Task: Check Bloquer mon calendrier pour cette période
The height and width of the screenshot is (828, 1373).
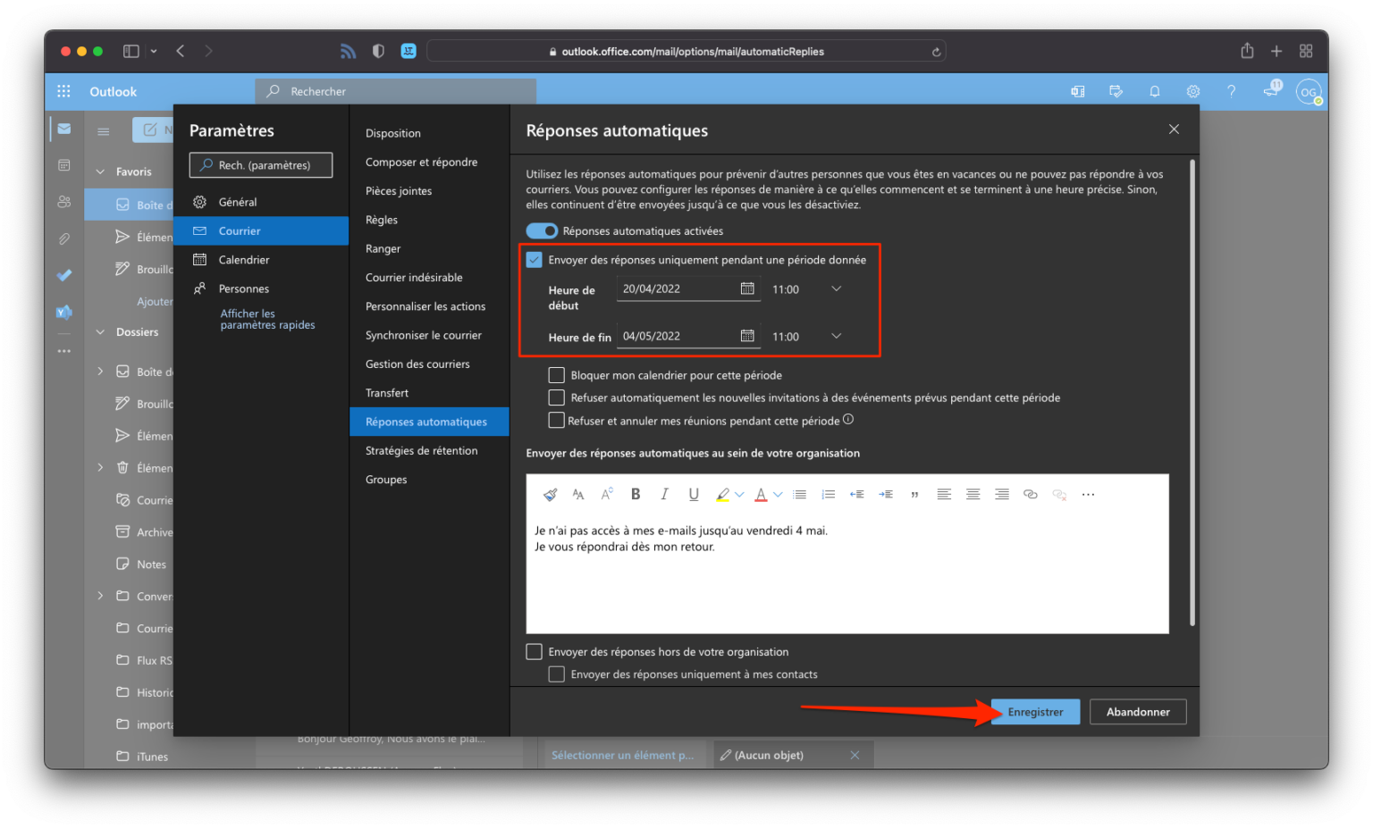Action: pos(556,375)
